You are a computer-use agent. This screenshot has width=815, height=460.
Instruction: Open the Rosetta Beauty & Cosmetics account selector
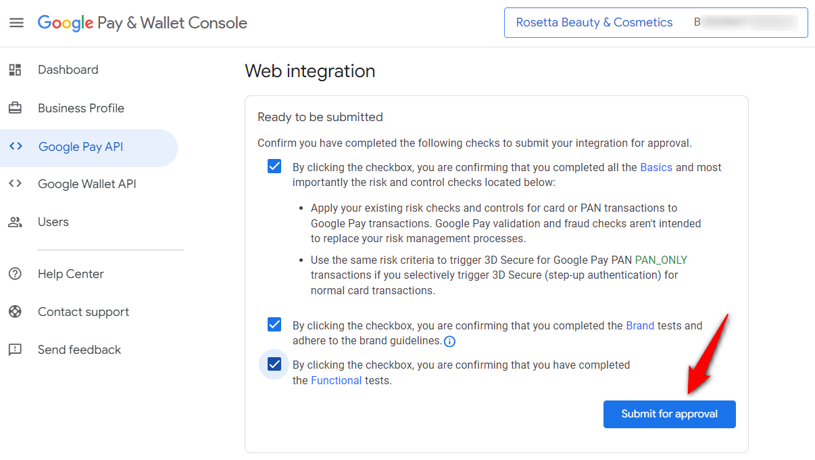(593, 22)
